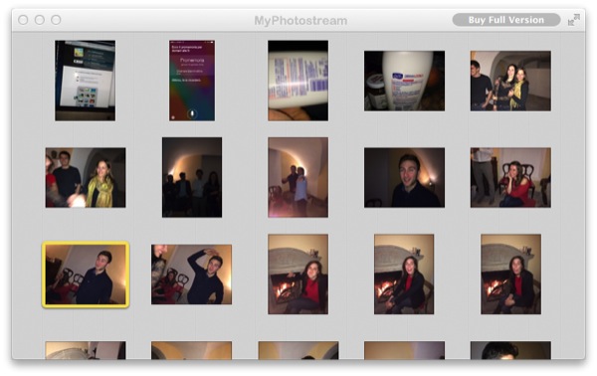
Task: Open the smiling man close-up photo
Action: coord(404,178)
